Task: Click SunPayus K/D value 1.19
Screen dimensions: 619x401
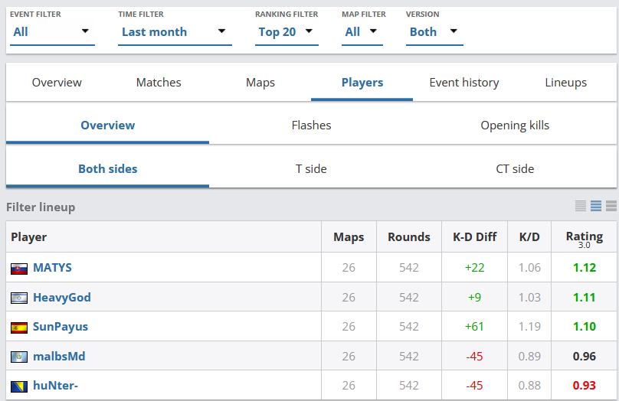Action: (529, 327)
